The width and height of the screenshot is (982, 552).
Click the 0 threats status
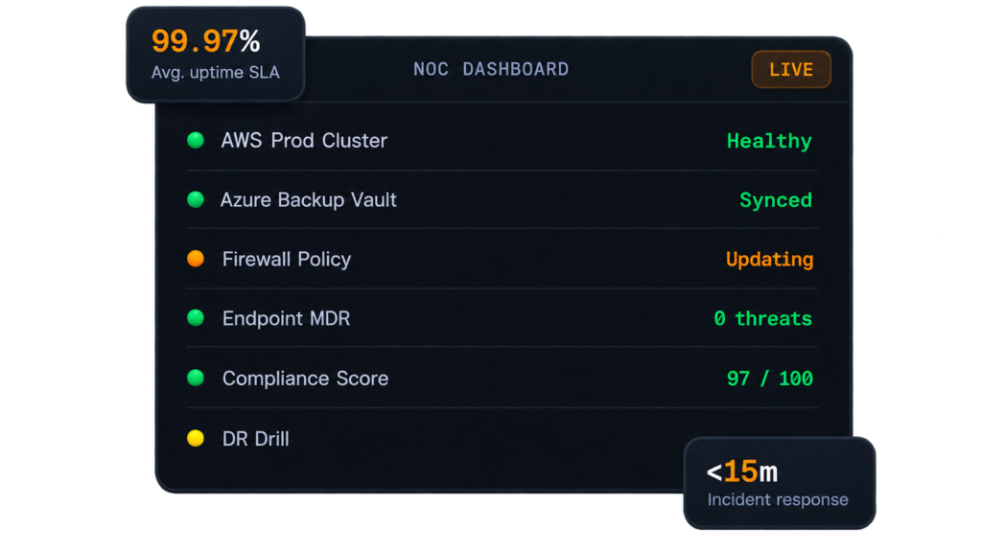pyautogui.click(x=762, y=318)
